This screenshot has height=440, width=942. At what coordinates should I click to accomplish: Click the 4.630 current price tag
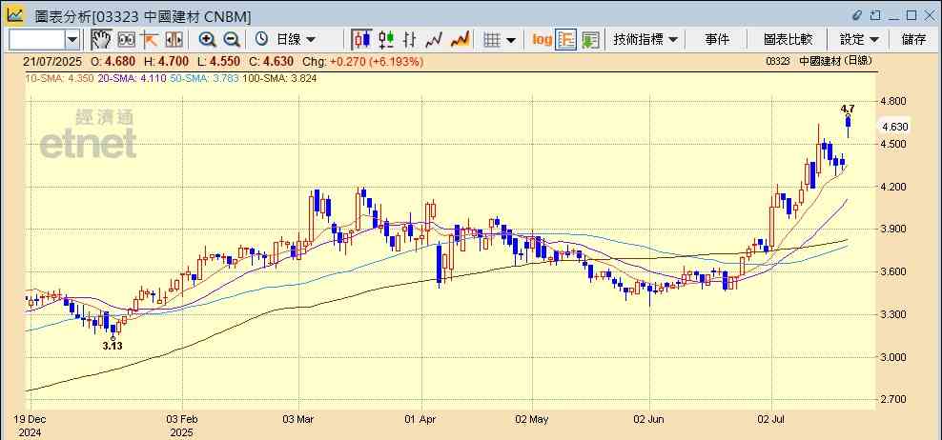(895, 127)
